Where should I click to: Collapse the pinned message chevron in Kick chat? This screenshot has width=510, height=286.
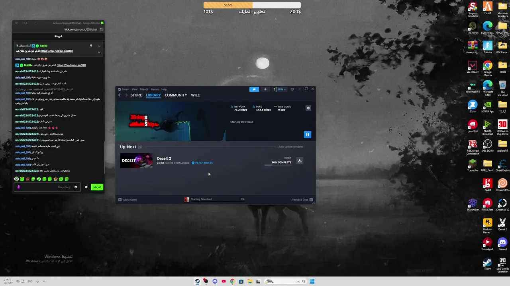tap(99, 52)
